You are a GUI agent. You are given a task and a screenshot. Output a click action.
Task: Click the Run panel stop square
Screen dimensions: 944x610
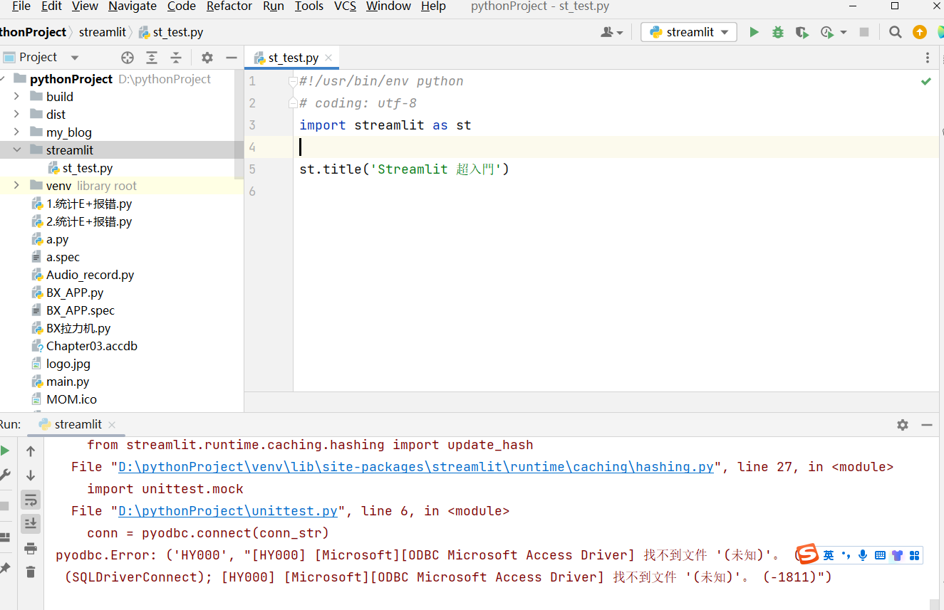coord(4,506)
